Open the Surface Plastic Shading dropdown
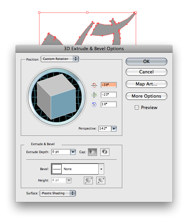The width and height of the screenshot is (187, 221). (x=57, y=193)
